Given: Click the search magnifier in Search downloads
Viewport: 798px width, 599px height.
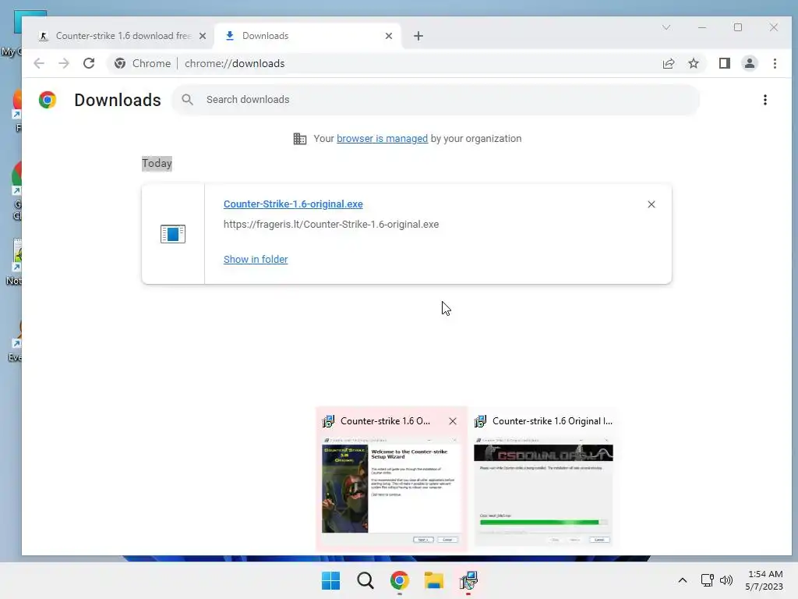Looking at the screenshot, I should pos(187,99).
